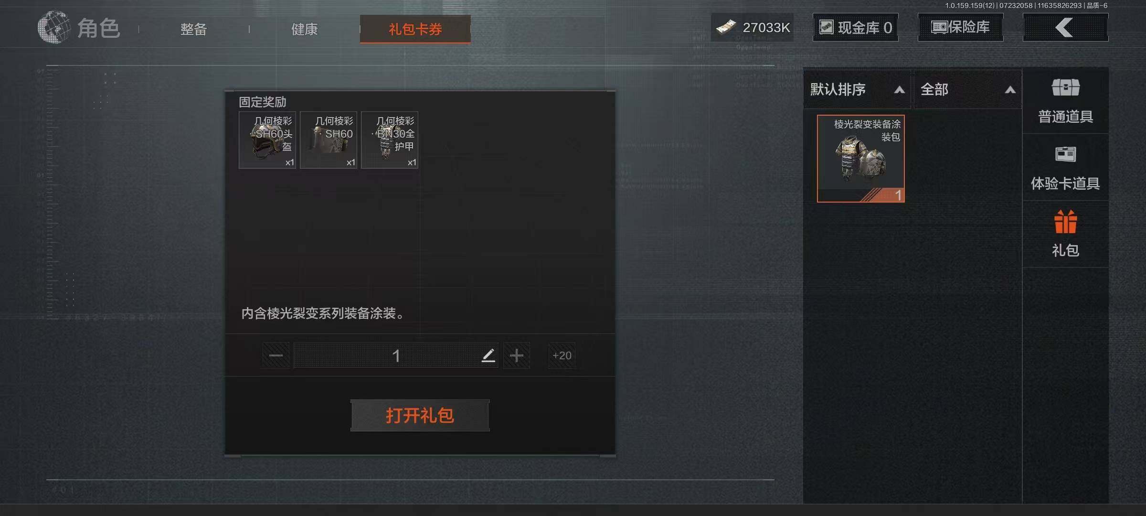Open the 现金库 cash vault

tap(855, 27)
